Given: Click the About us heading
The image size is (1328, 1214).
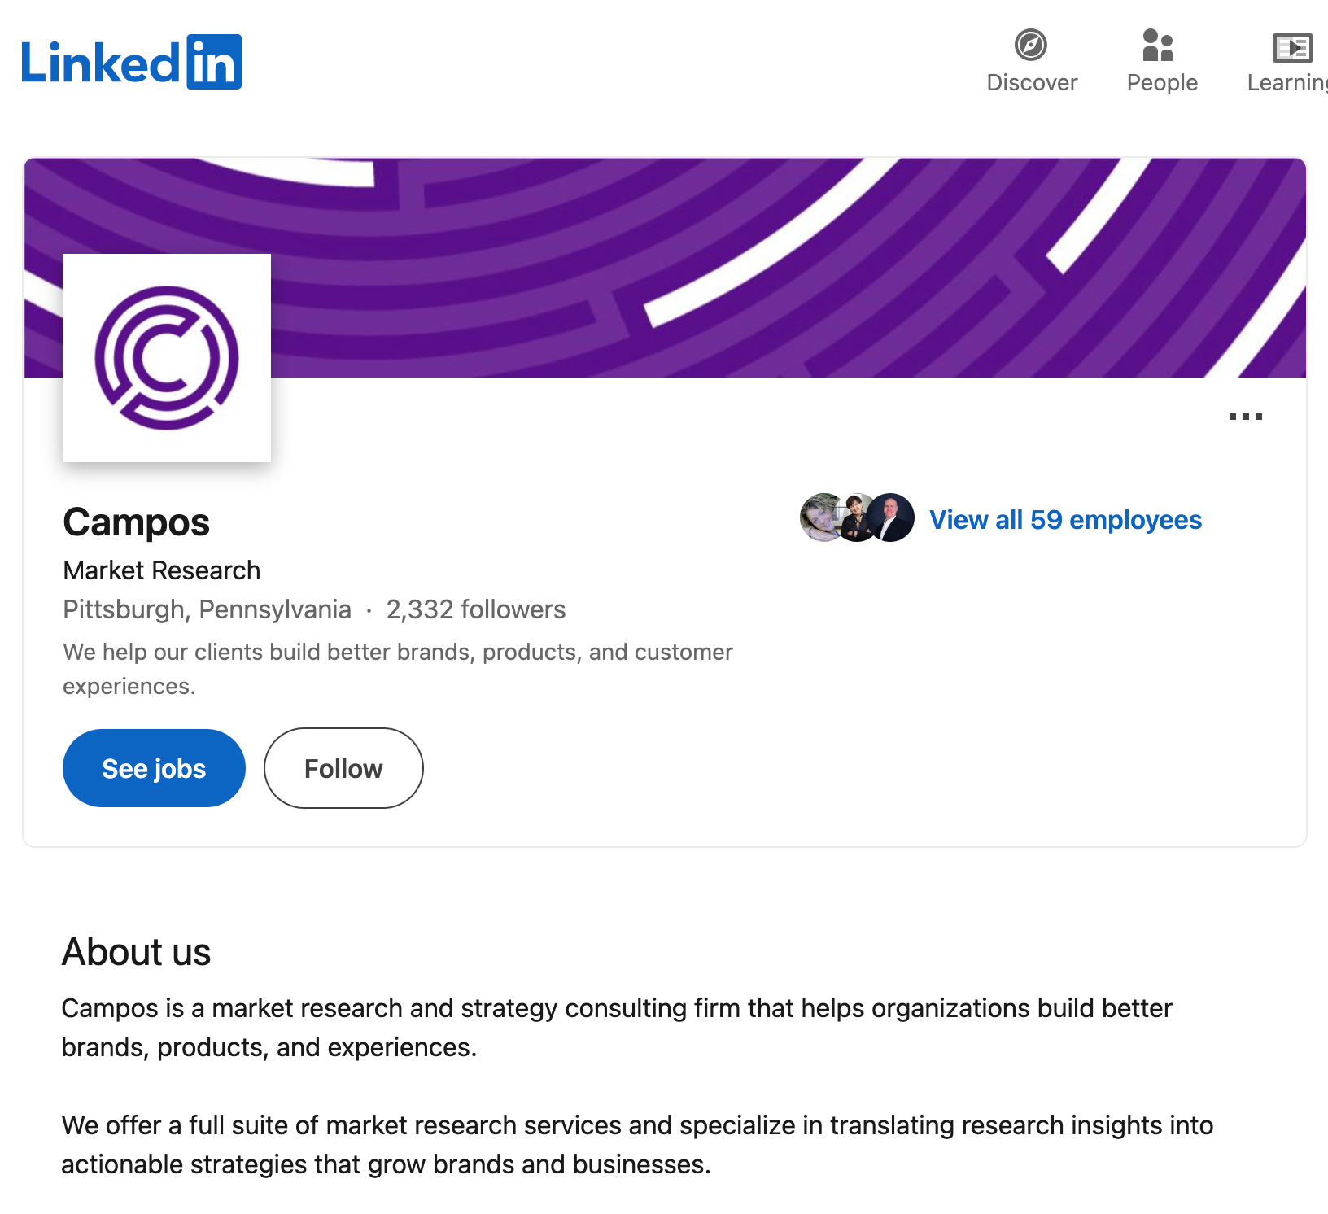Looking at the screenshot, I should click(x=137, y=952).
